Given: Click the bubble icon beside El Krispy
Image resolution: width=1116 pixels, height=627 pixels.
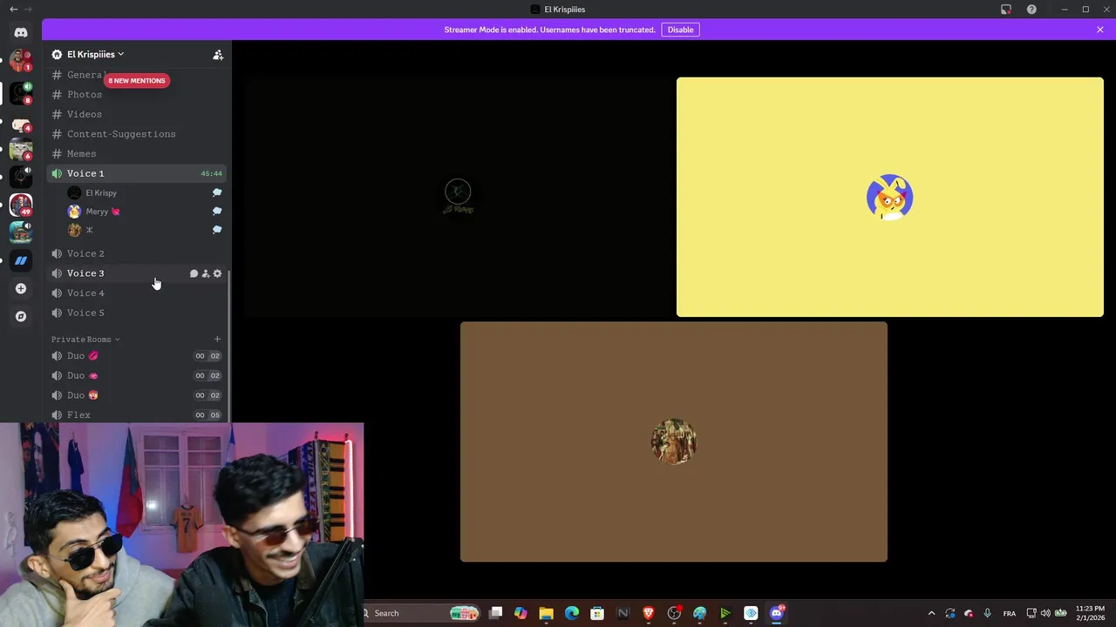Looking at the screenshot, I should (217, 192).
